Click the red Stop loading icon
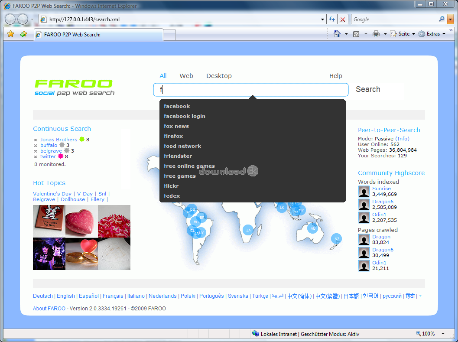 click(343, 20)
